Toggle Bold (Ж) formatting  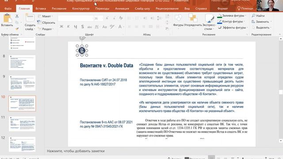[61, 26]
